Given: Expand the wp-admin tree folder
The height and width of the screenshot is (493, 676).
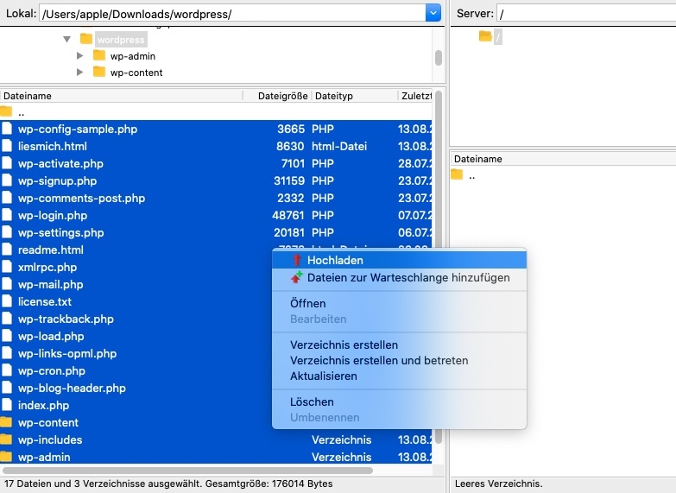Looking at the screenshot, I should pos(79,55).
